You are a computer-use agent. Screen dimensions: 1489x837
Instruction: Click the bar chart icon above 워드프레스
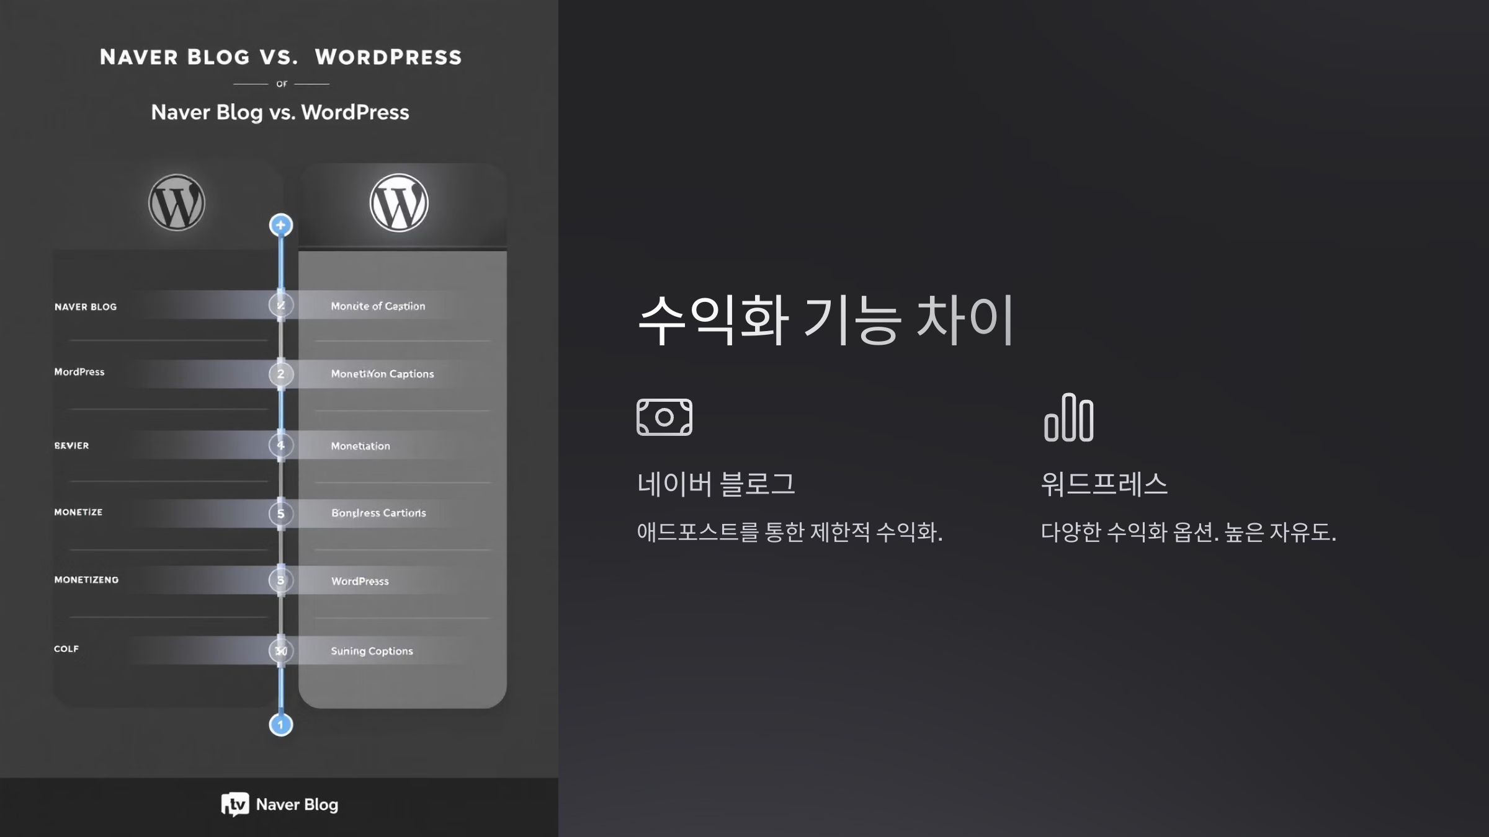pyautogui.click(x=1069, y=417)
